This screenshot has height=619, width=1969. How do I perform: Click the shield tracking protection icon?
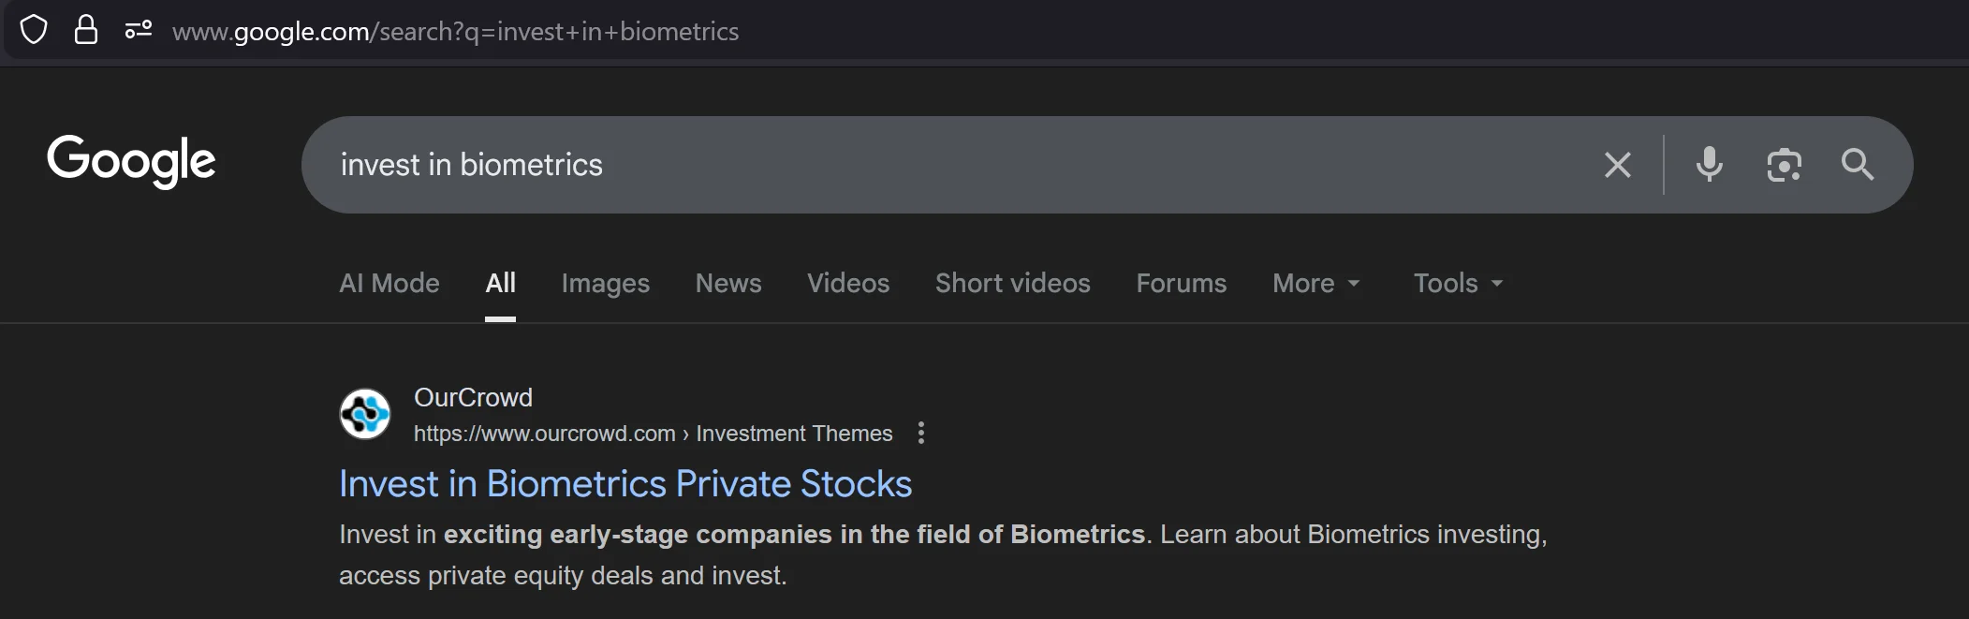34,30
